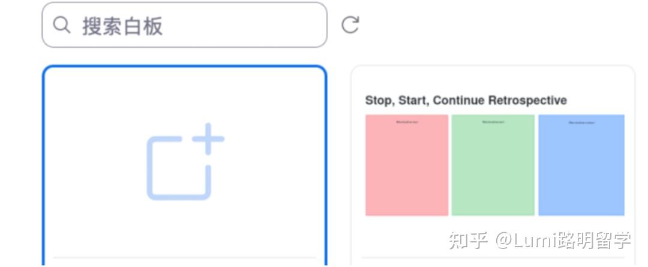Viewport: 648px width, 267px height.
Task: Click the blue column in template preview
Action: [x=581, y=165]
